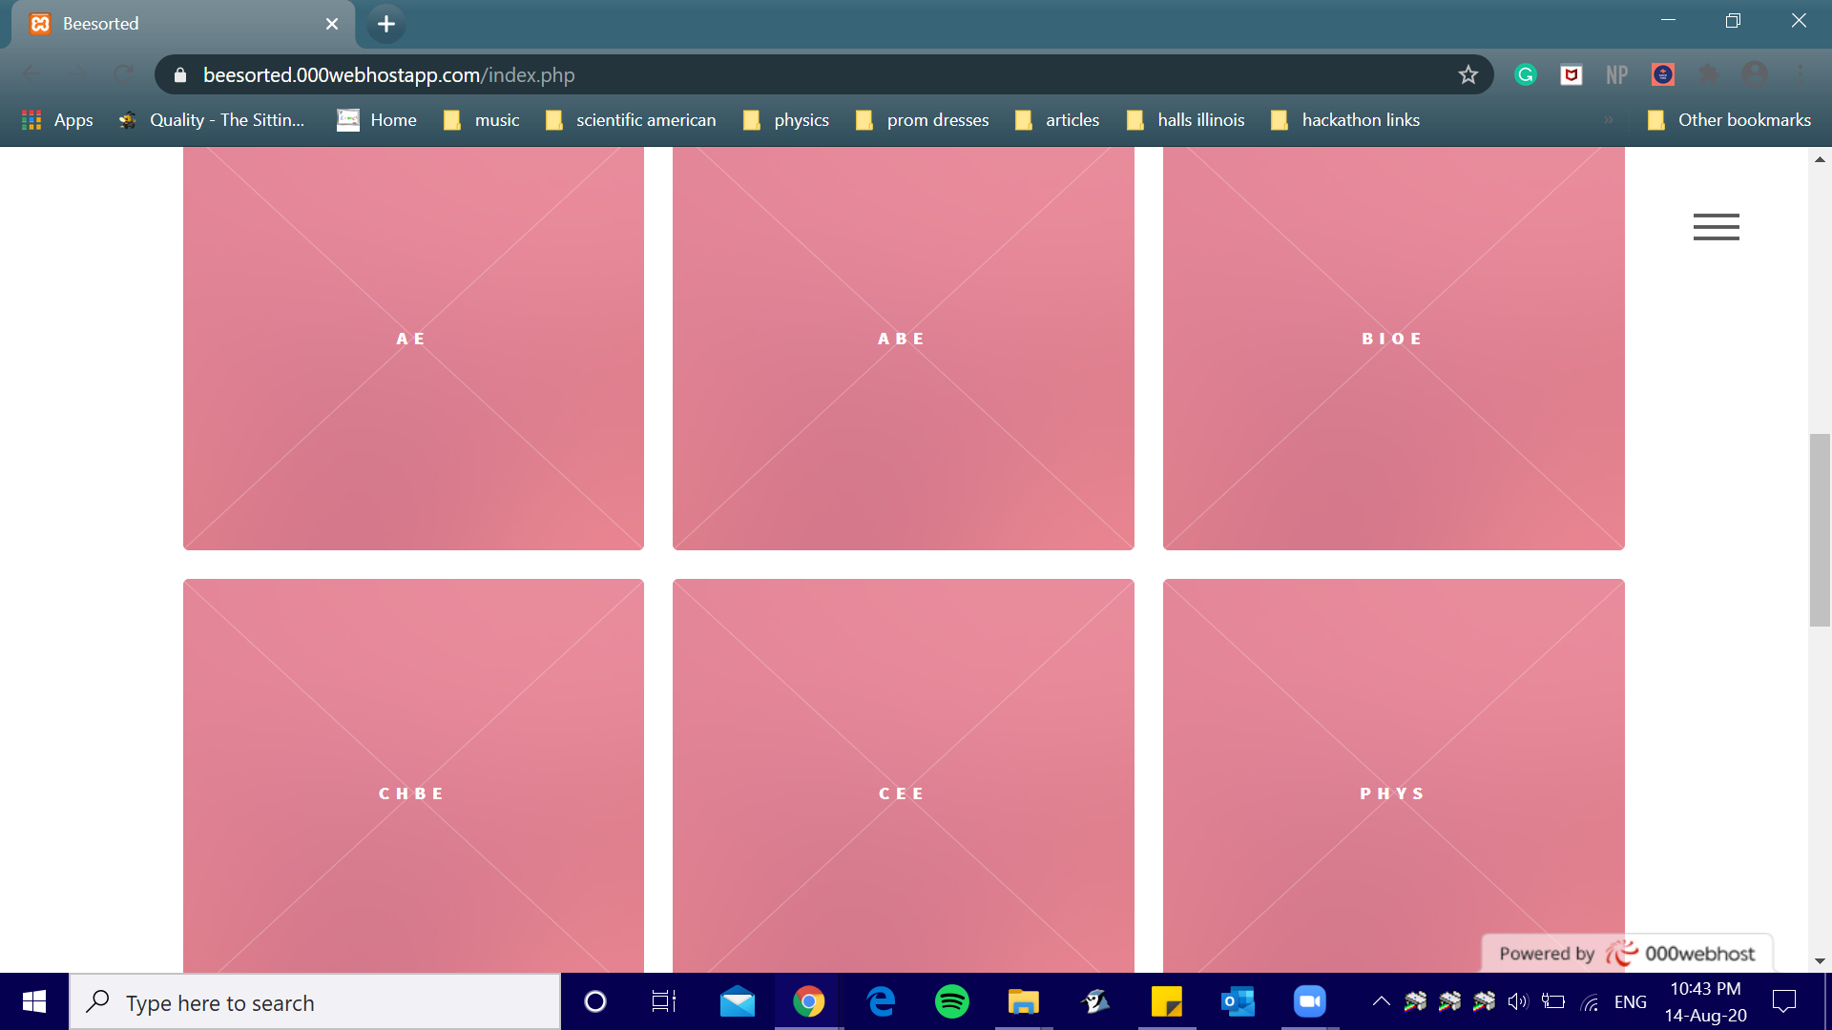The width and height of the screenshot is (1832, 1030).
Task: Open the physics bookmarks folder
Action: 786,120
